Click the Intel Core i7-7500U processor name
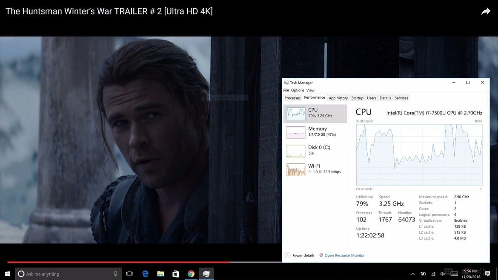The height and width of the screenshot is (280, 498). [x=434, y=113]
